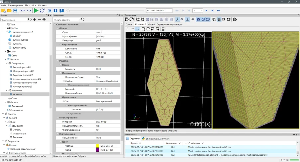
Task: Select the solid shaded cube render mode
Action: point(198,19)
